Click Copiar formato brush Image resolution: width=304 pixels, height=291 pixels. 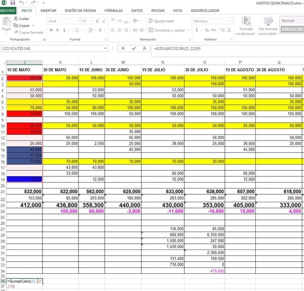[x=28, y=32]
